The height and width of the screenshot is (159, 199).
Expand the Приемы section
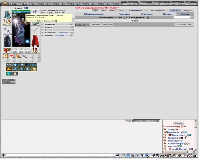coord(42,35)
